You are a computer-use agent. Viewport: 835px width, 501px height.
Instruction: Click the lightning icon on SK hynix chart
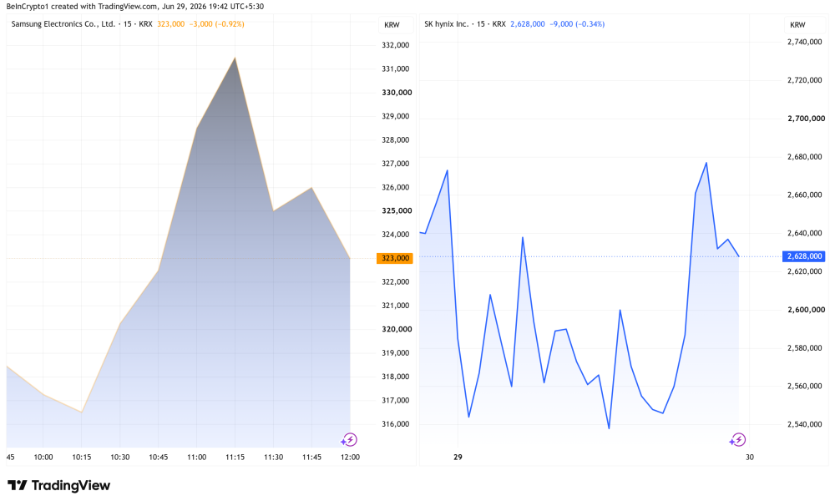pos(737,440)
